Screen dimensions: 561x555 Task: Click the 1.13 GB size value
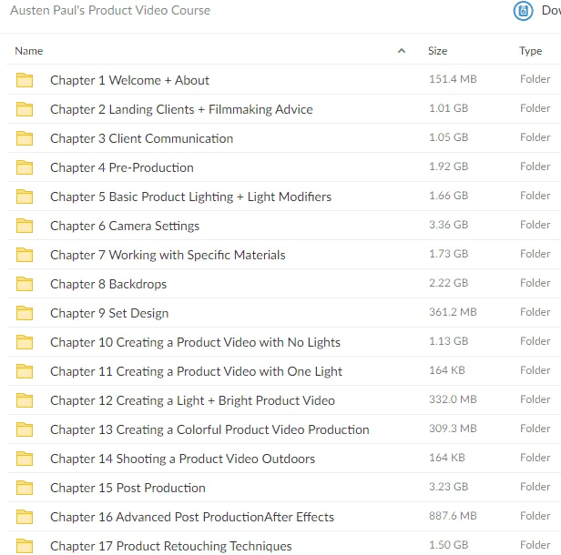click(448, 341)
